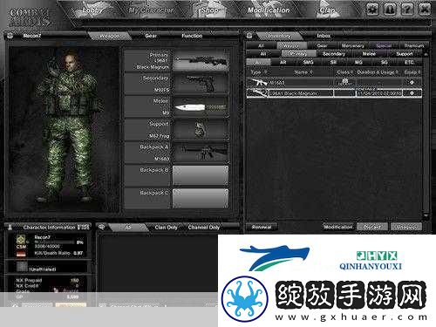Switch to the Function tab
The image size is (436, 327).
(192, 36)
